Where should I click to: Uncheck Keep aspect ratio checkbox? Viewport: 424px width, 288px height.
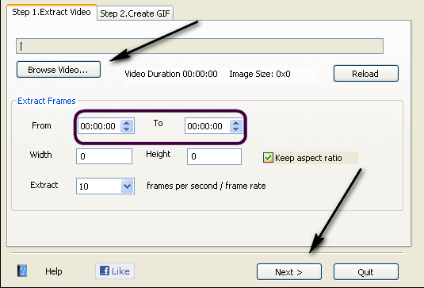tap(268, 158)
